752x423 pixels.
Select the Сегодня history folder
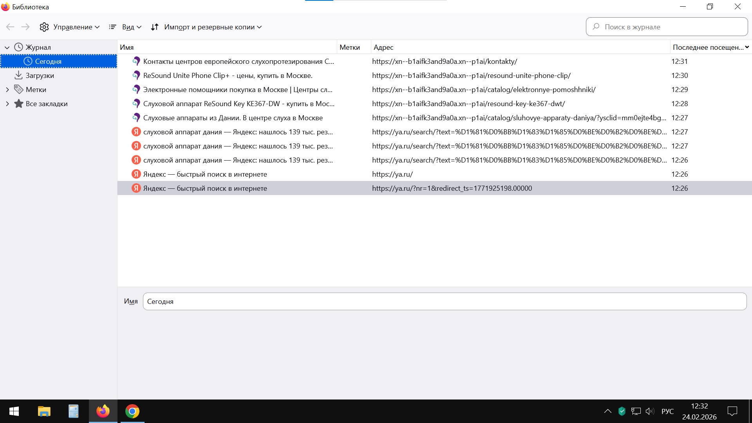pos(48,61)
